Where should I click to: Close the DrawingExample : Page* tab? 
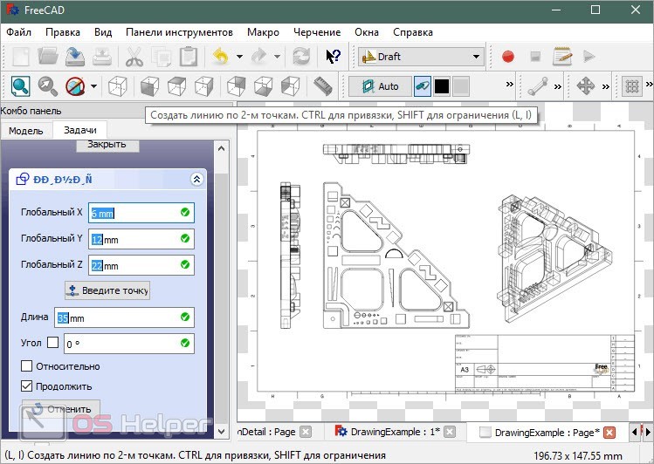click(x=609, y=433)
